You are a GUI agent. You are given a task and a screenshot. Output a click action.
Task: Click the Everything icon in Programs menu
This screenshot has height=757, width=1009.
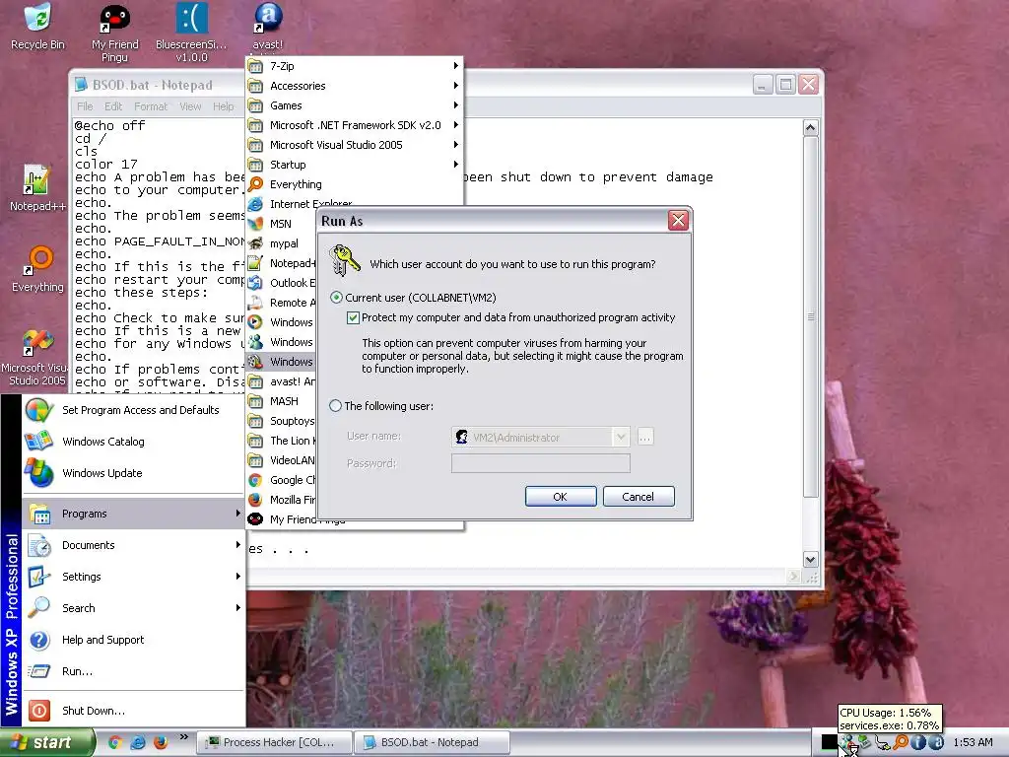point(255,184)
